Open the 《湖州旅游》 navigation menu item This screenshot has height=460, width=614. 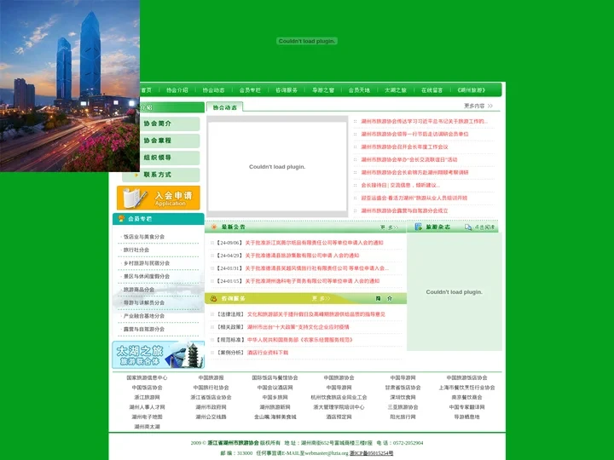(x=472, y=90)
